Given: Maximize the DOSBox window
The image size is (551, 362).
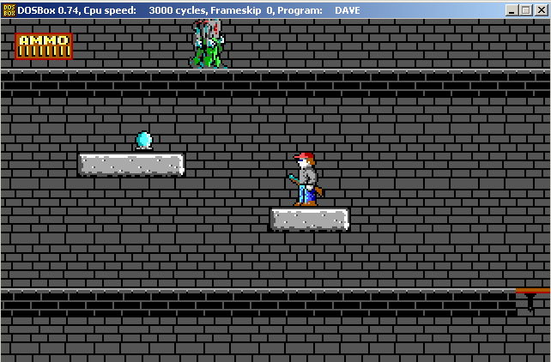Looking at the screenshot, I should point(526,10).
